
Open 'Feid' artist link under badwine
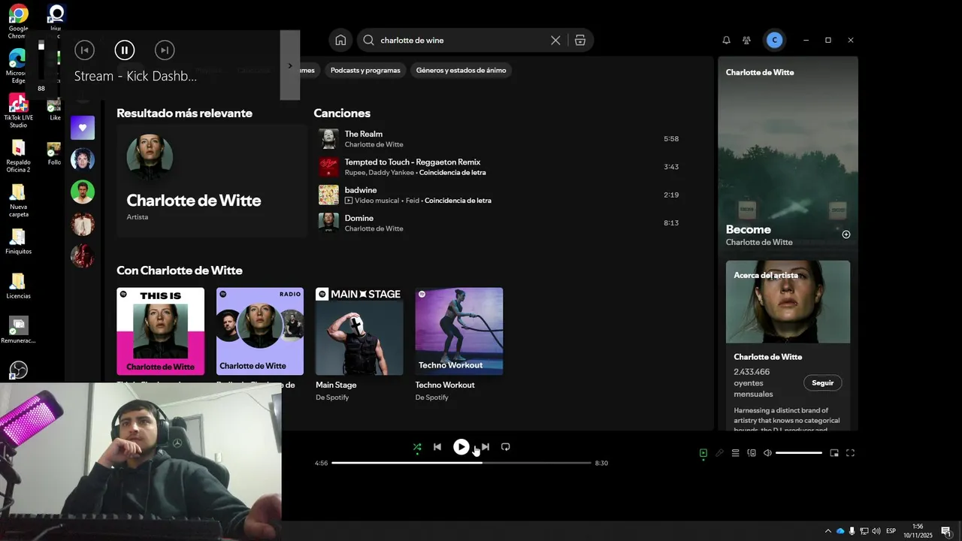pyautogui.click(x=411, y=201)
